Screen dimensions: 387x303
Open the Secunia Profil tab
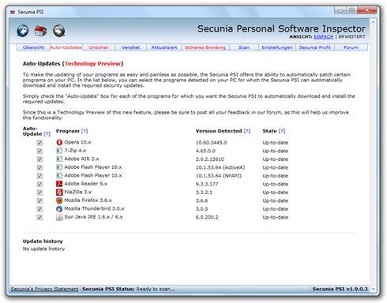click(x=314, y=47)
